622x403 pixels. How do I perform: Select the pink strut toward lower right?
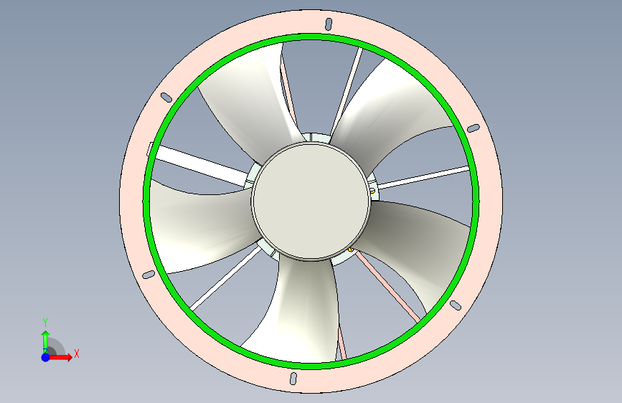coord(387,286)
